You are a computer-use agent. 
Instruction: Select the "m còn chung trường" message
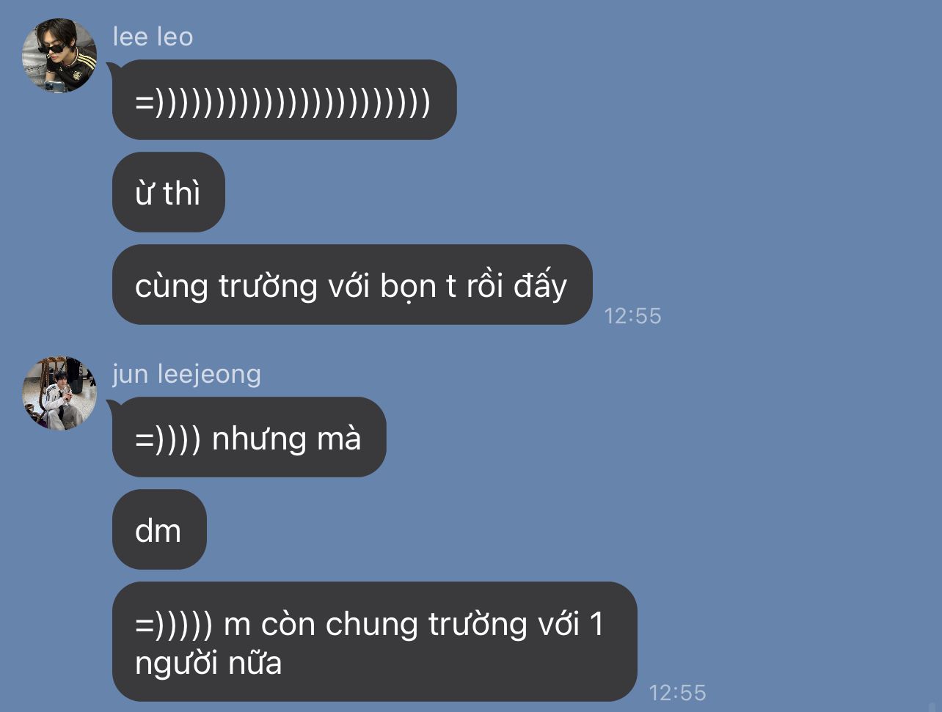374,642
